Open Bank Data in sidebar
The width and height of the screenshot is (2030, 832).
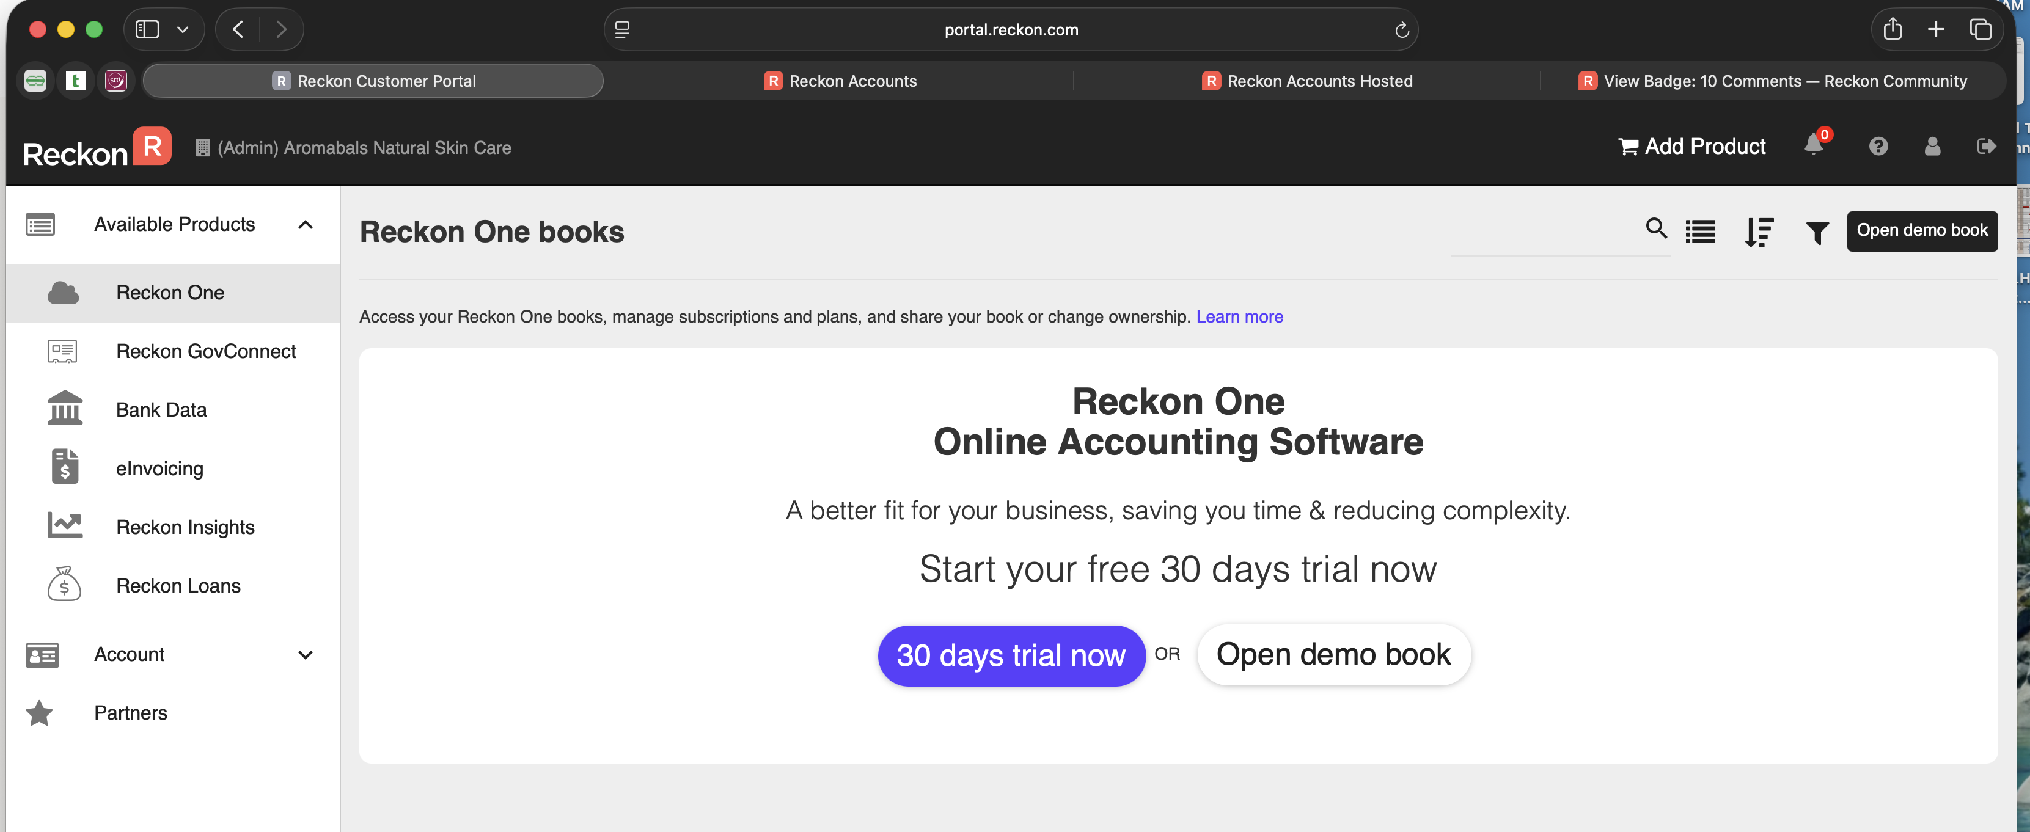click(161, 410)
